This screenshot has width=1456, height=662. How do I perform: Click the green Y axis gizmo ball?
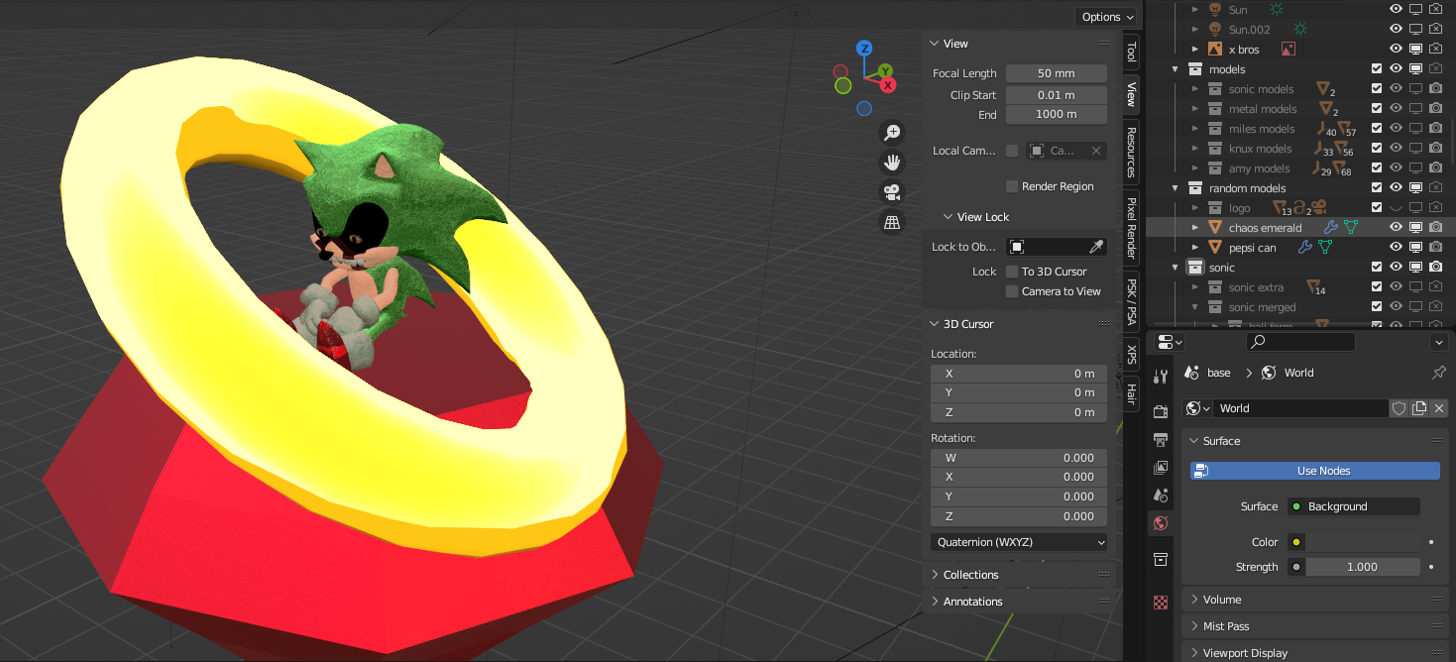click(x=885, y=71)
